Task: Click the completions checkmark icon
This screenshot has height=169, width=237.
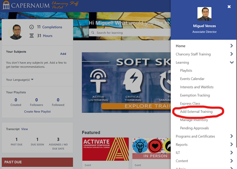Action: [32, 27]
